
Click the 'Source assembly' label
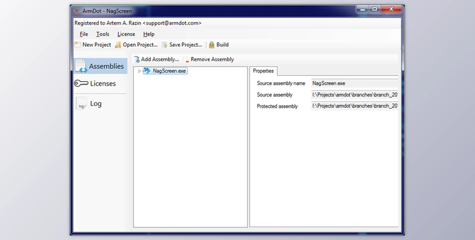(x=274, y=95)
